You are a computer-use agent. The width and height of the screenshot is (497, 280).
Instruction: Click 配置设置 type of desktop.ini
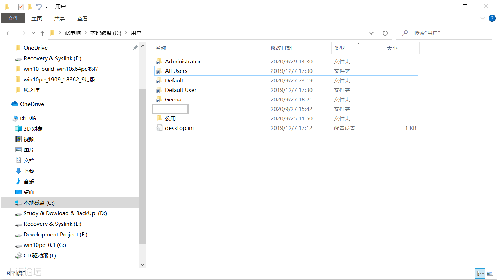pos(345,128)
